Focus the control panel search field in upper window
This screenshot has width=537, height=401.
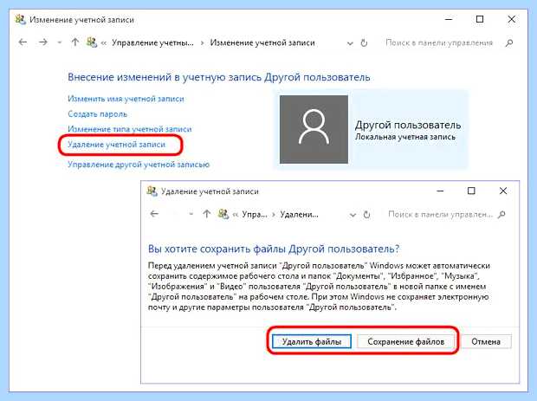(x=439, y=42)
